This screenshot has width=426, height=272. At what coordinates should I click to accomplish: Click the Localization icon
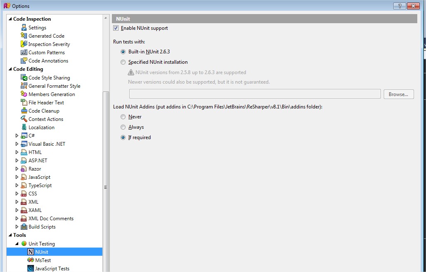[24, 128]
